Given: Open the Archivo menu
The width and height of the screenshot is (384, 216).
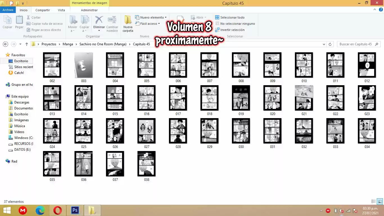Looking at the screenshot, I should [x=8, y=10].
